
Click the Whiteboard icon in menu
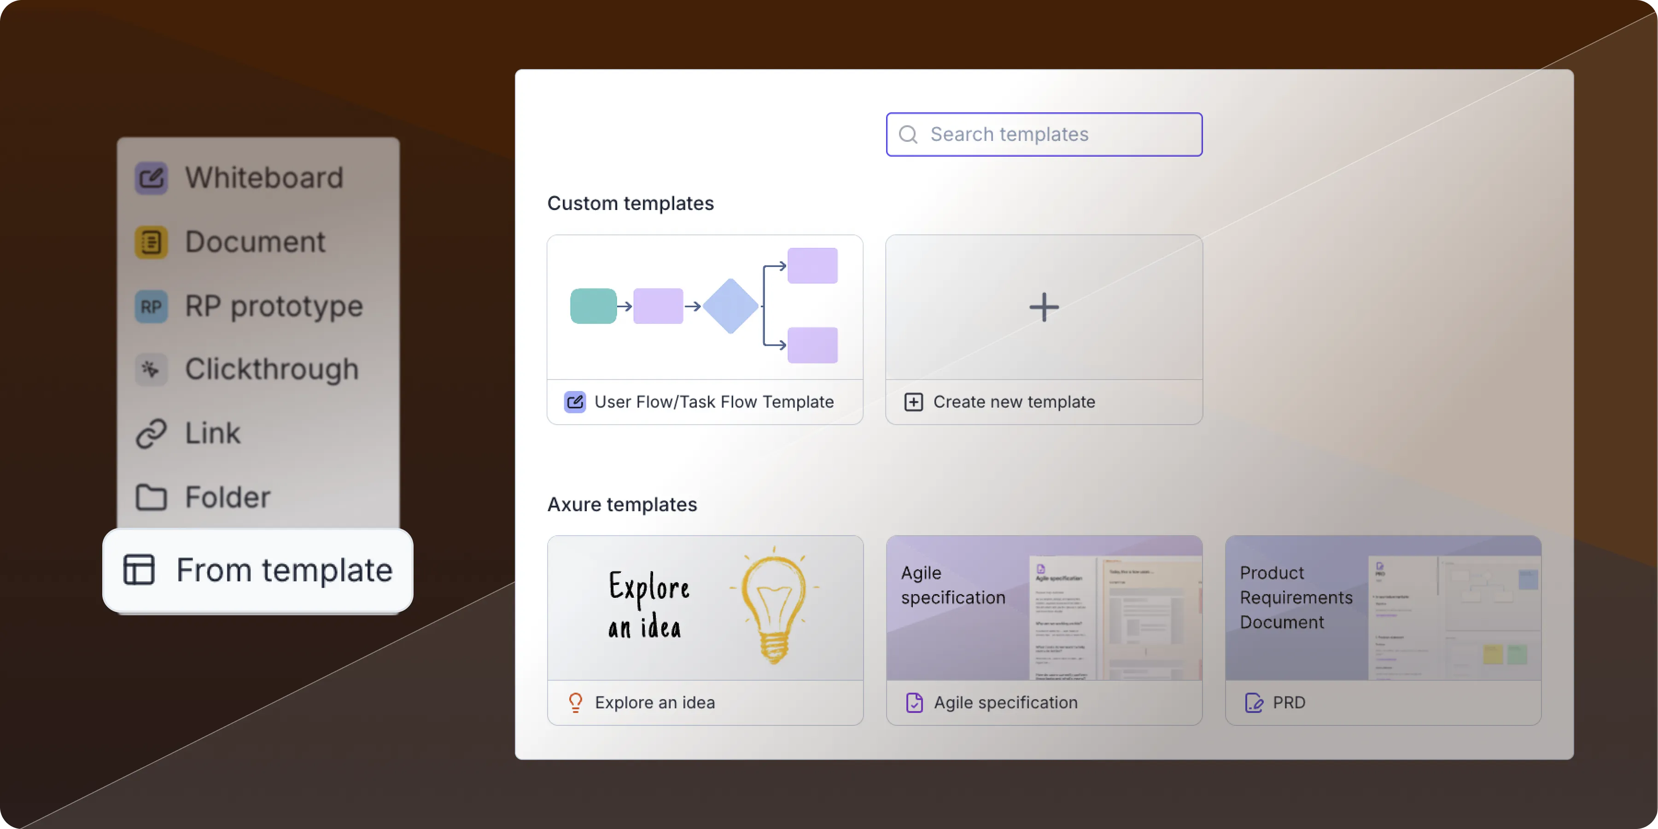pyautogui.click(x=151, y=178)
